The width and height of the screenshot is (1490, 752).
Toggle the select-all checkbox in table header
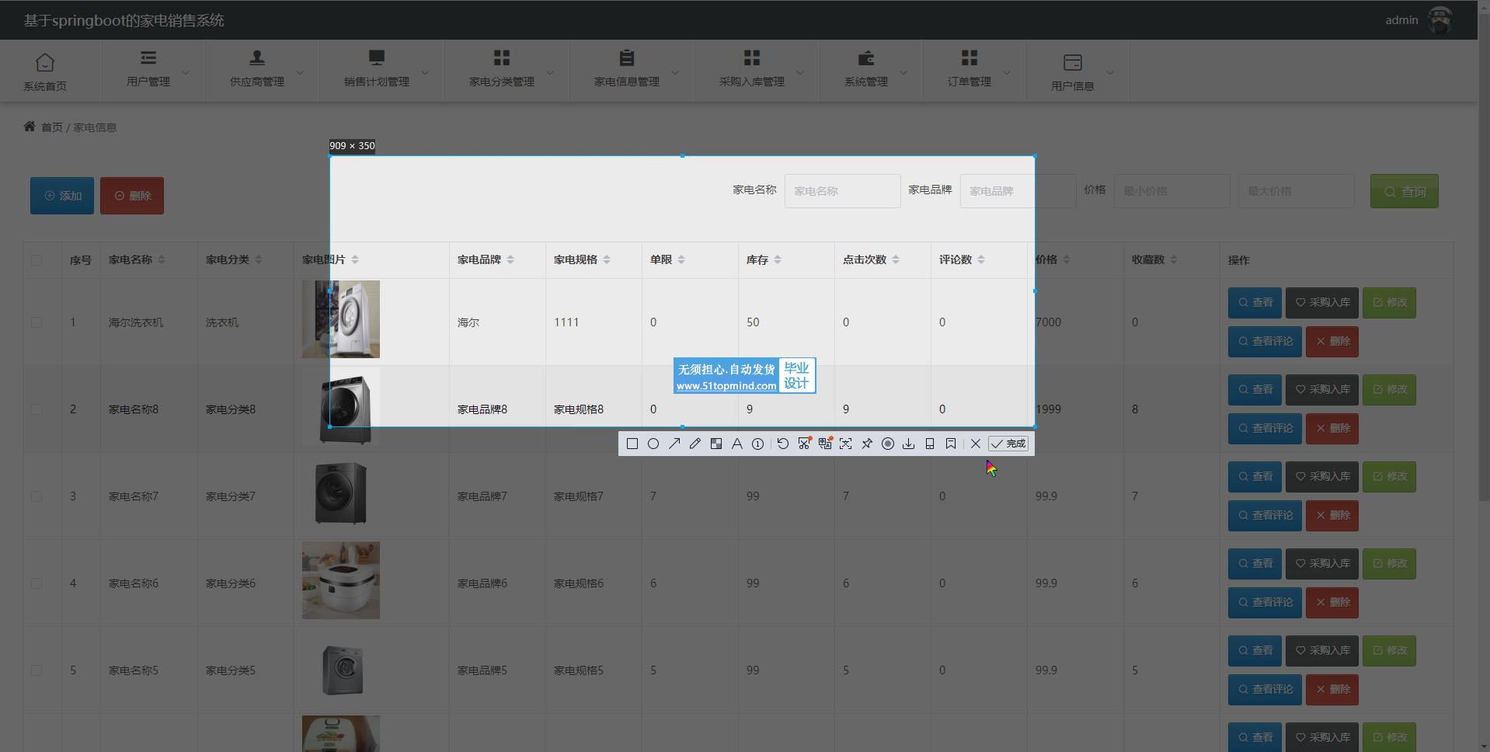coord(37,260)
